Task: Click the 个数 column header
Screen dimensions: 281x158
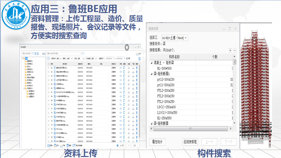Action: click(214, 57)
